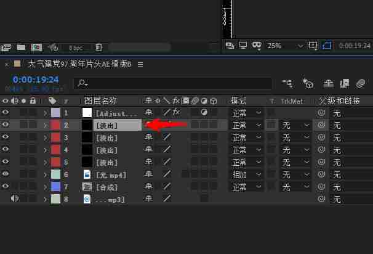Viewport: 373px width, 254px height.
Task: Hide layer 4 淡出 with eye toggle
Action: pos(6,149)
